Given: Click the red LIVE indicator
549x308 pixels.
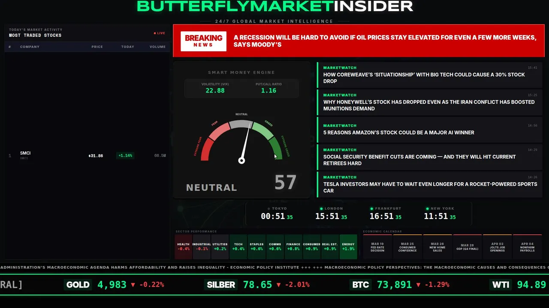Looking at the screenshot, I should [x=160, y=33].
